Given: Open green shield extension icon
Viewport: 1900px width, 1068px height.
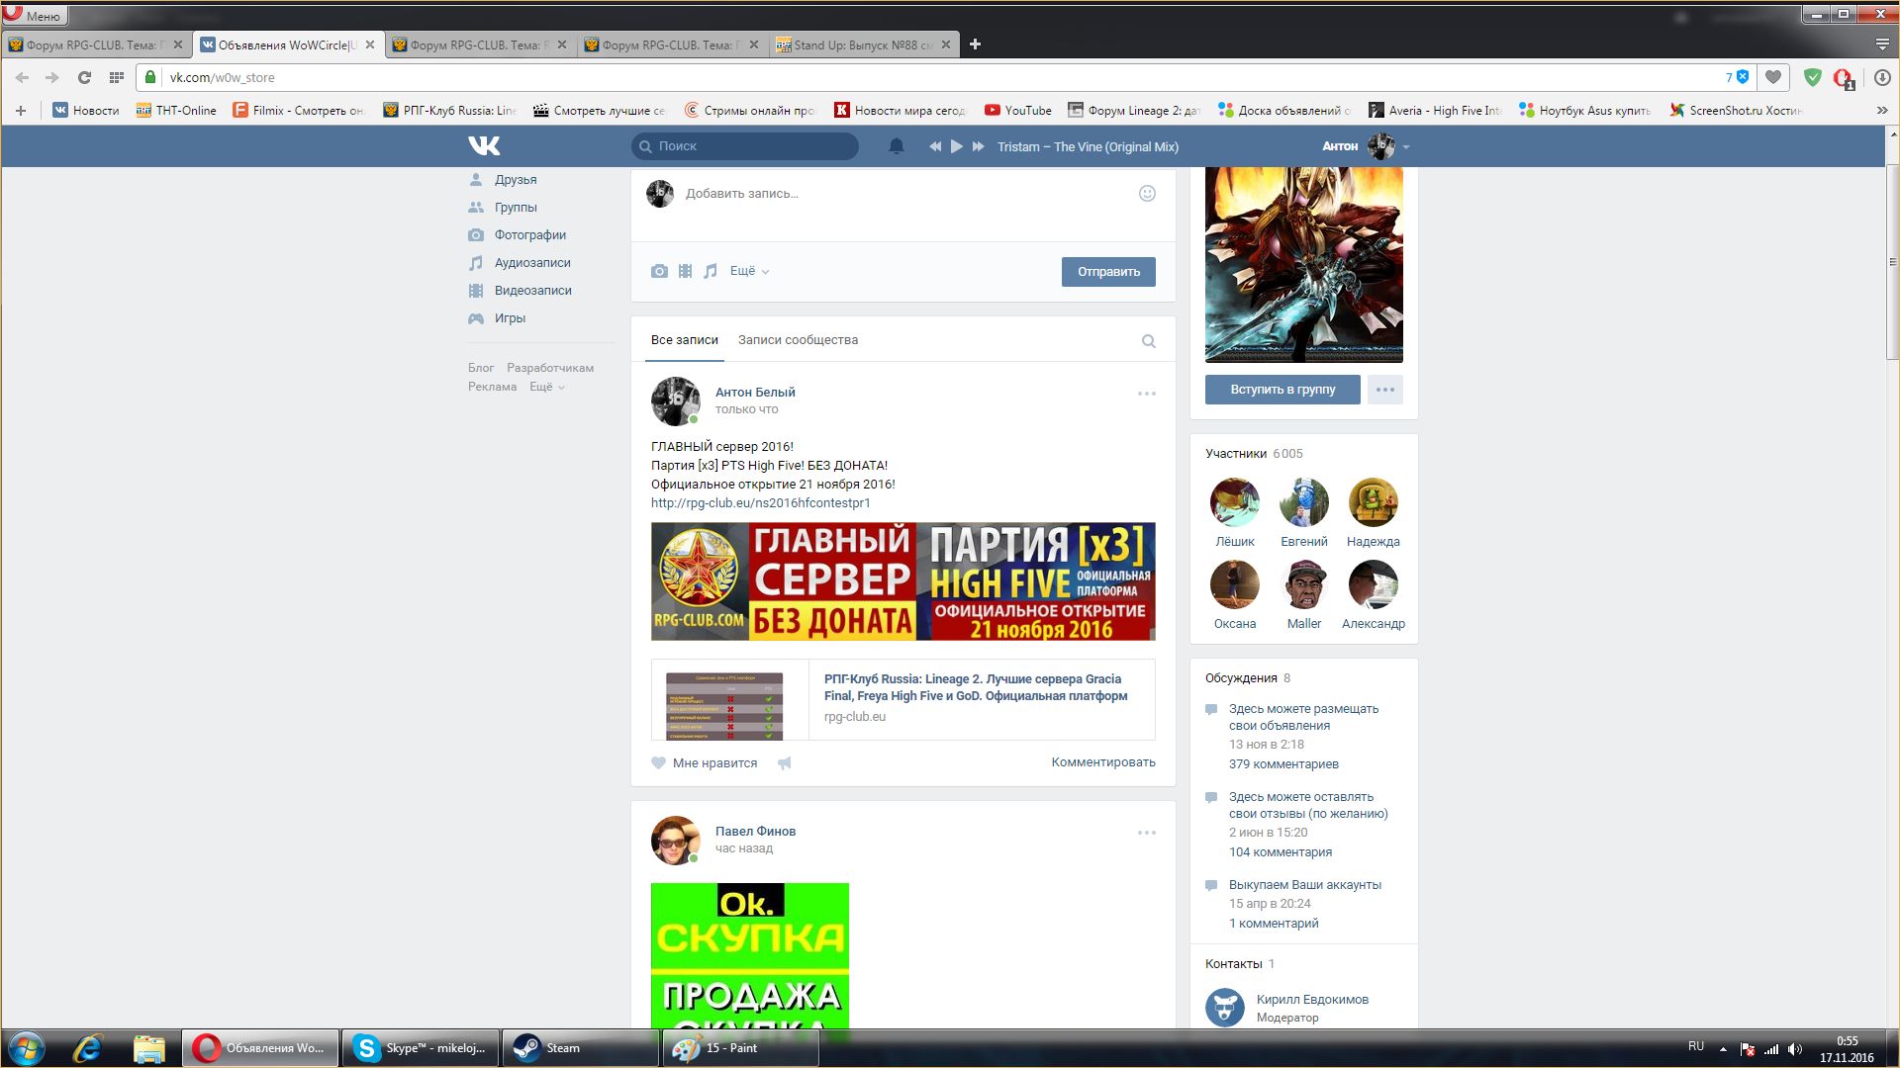Looking at the screenshot, I should pos(1813,77).
